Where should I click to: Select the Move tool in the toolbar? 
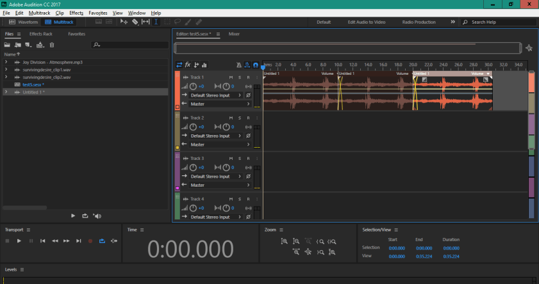click(x=124, y=22)
